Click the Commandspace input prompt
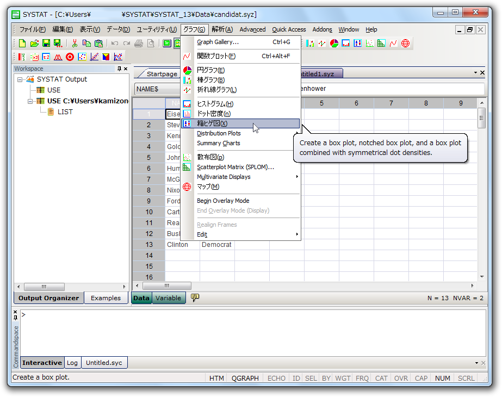The height and width of the screenshot is (397, 502). [253, 332]
